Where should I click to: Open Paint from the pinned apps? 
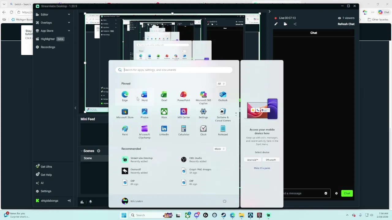click(125, 130)
